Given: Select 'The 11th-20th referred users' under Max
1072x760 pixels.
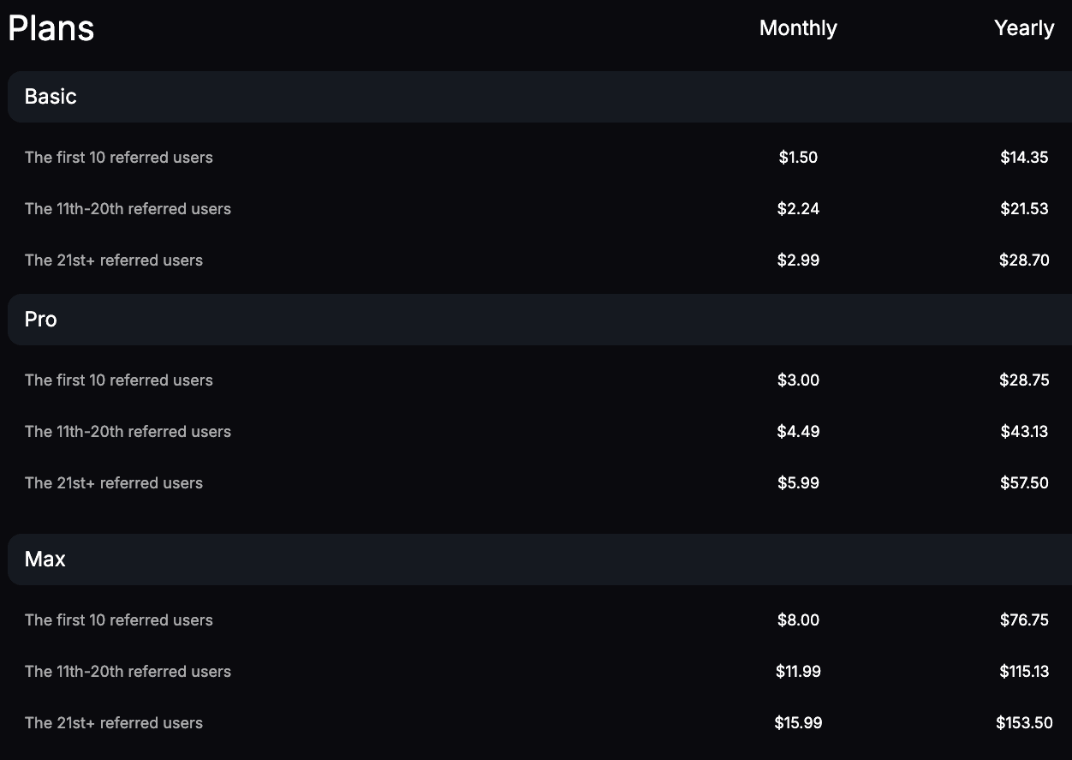Looking at the screenshot, I should click(128, 671).
